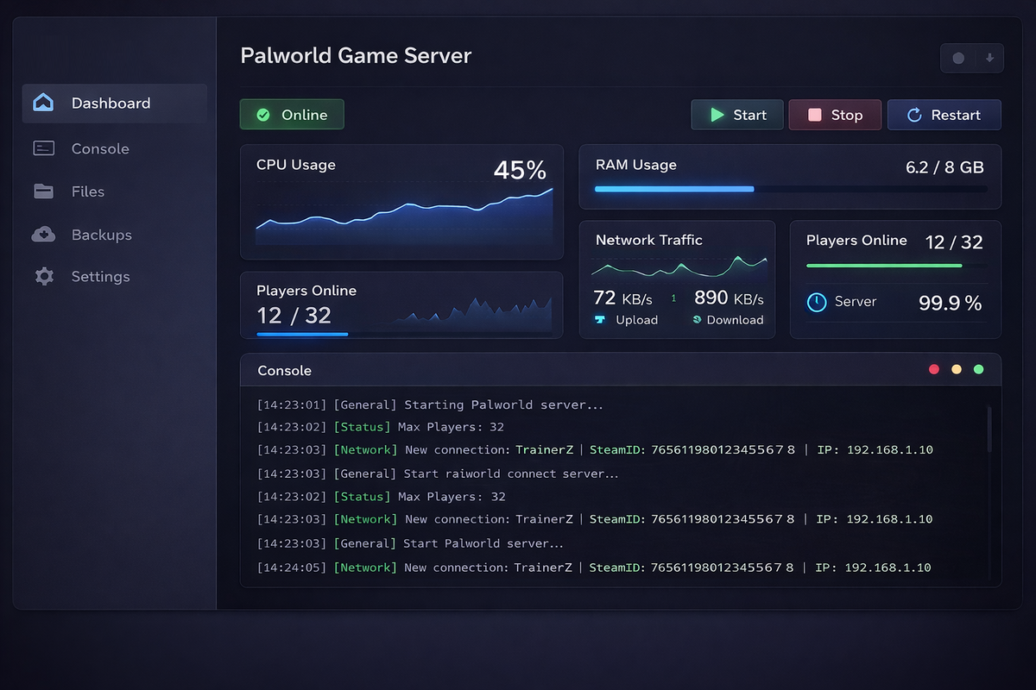The height and width of the screenshot is (690, 1036).
Task: Open Settings with the gear icon
Action: click(43, 276)
